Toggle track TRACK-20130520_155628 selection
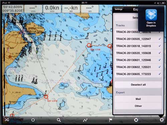 pos(138,53)
